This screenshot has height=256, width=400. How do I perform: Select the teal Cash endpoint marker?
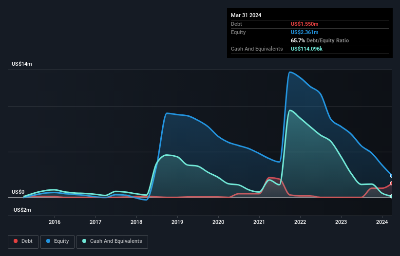point(392,196)
